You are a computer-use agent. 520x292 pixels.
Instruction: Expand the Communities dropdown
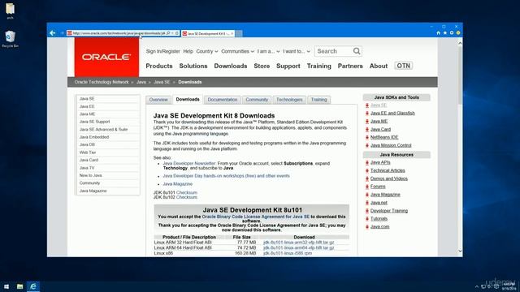pos(237,51)
